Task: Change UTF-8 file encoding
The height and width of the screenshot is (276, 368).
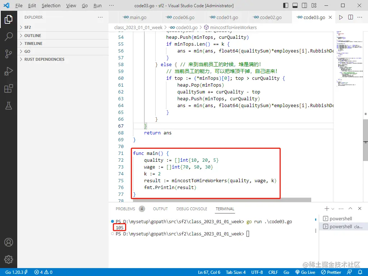Action: 257,272
